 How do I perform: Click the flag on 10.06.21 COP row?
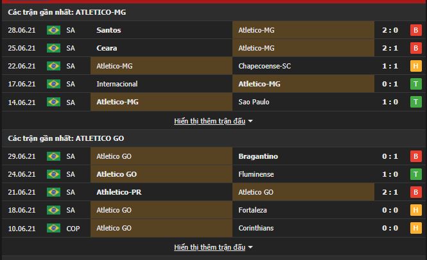pos(53,228)
